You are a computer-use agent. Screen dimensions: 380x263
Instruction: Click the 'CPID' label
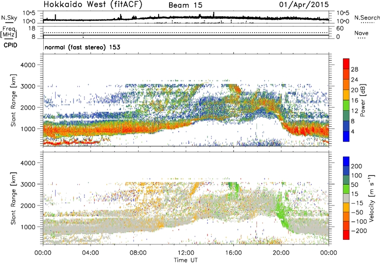tap(10, 45)
